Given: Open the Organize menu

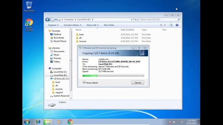Looking at the screenshot, I should 53,25.
